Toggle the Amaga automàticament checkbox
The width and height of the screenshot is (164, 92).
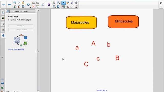coord(7,91)
